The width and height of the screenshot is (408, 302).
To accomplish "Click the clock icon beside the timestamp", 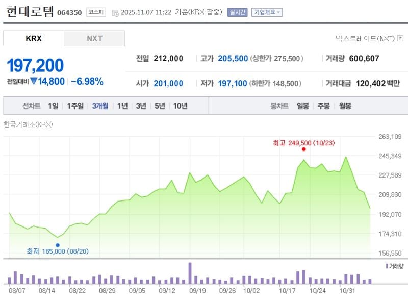I will click(x=115, y=12).
